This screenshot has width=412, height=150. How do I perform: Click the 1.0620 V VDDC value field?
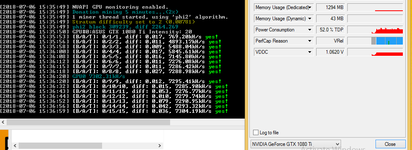331,52
